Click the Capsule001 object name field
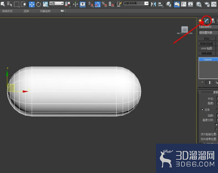 [x=208, y=27]
